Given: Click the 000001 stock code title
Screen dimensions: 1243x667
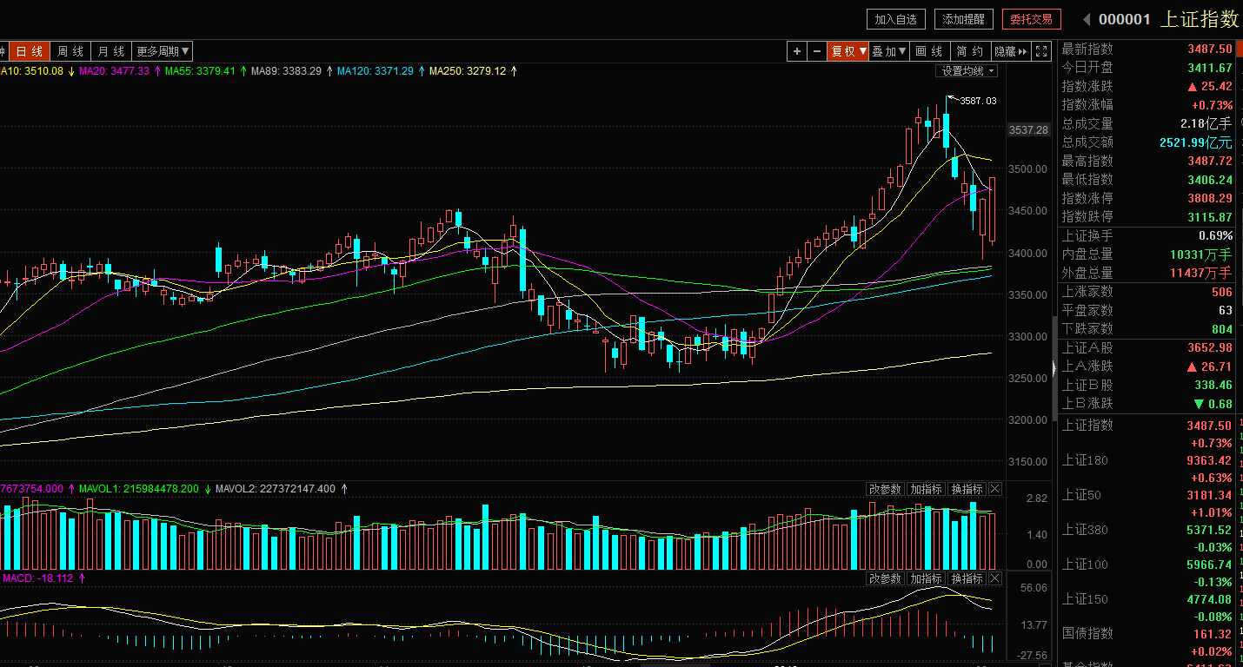Looking at the screenshot, I should tap(1124, 19).
